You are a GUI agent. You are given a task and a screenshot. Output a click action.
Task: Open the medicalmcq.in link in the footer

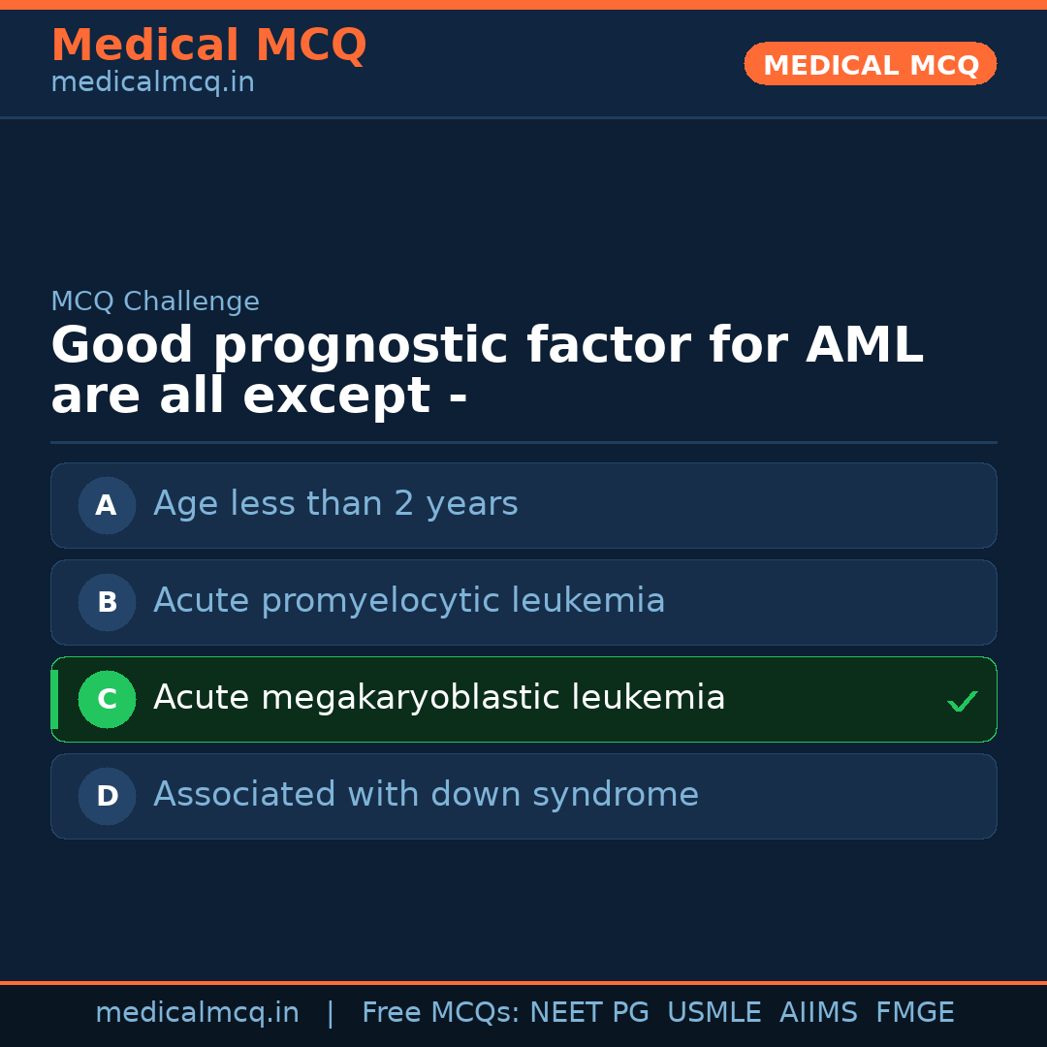click(x=197, y=1013)
